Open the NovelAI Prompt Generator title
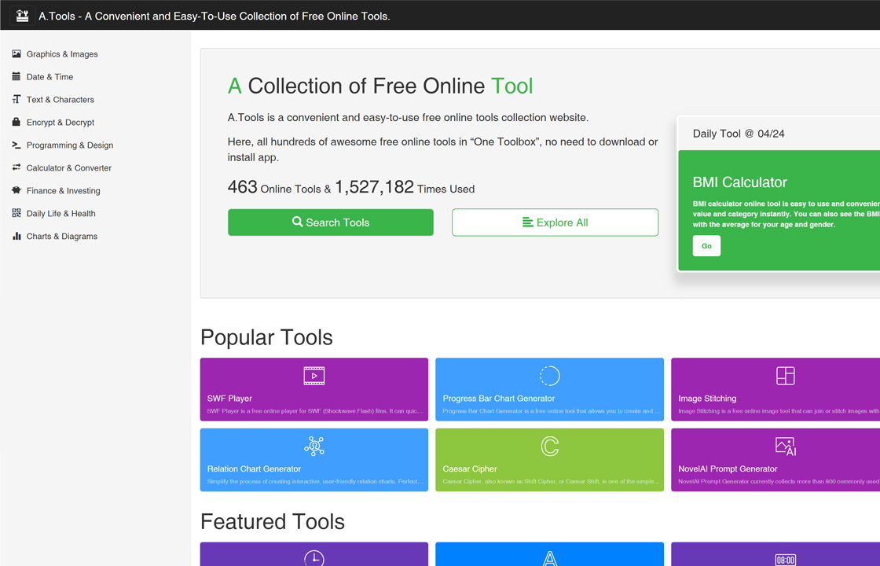The image size is (880, 566). tap(728, 469)
